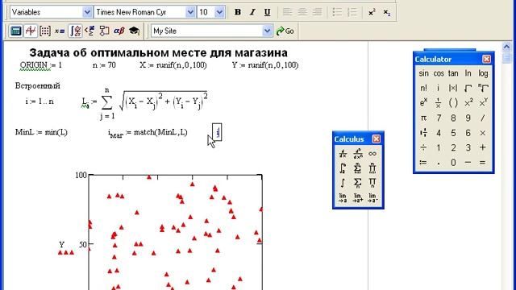This screenshot has height=290, width=516.
Task: Insert absolute value |x| from Calculator
Action: coord(453,88)
